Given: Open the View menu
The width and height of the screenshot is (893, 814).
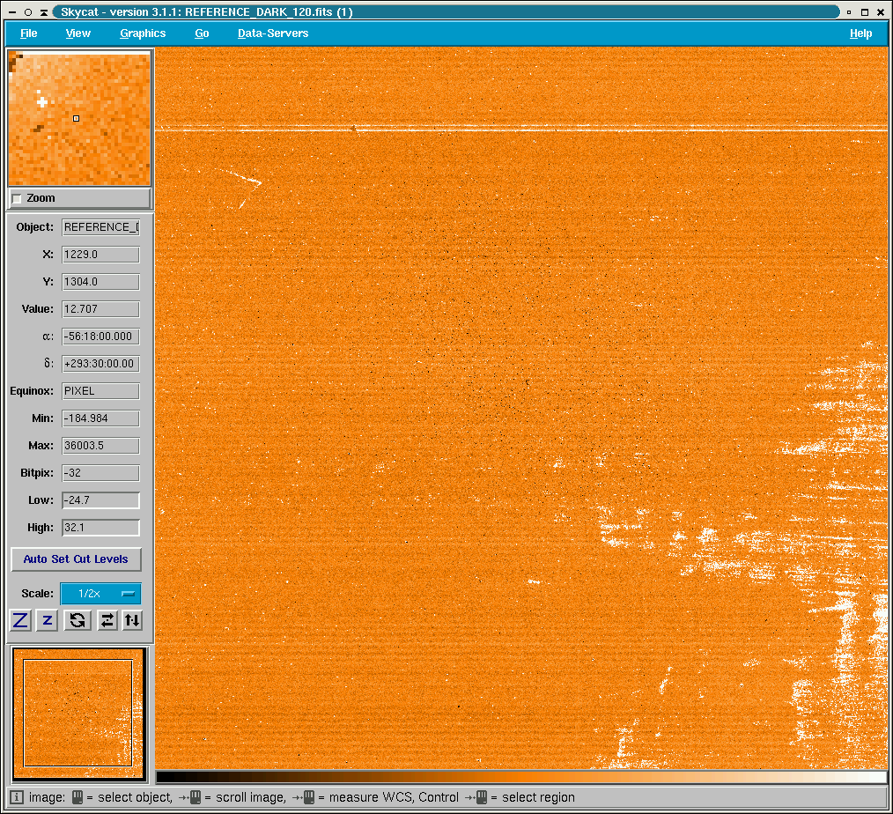Looking at the screenshot, I should click(78, 33).
